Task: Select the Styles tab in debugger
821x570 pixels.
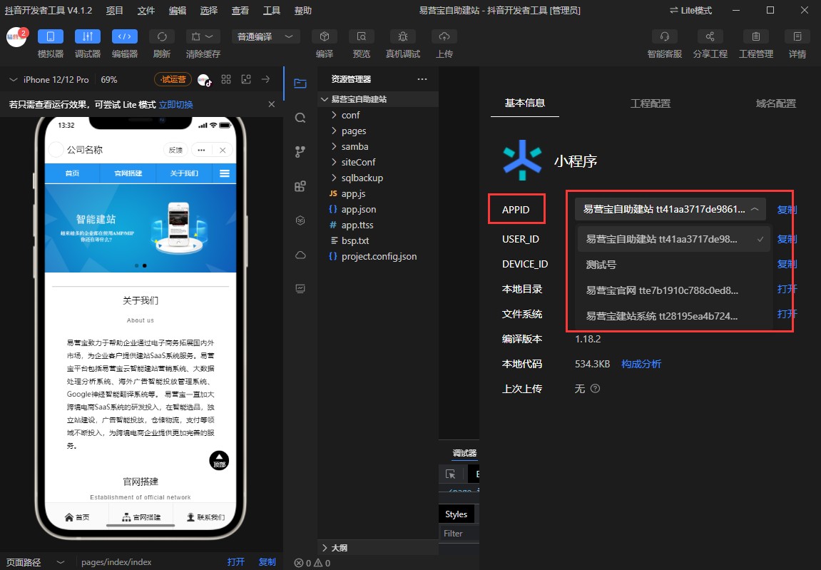Action: (x=456, y=514)
